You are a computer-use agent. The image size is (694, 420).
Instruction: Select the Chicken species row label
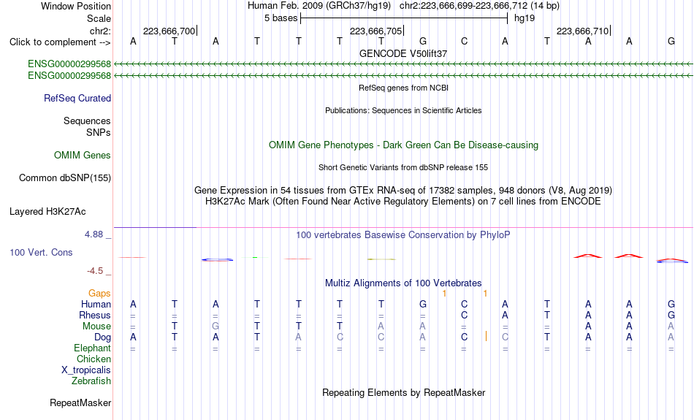(x=94, y=359)
